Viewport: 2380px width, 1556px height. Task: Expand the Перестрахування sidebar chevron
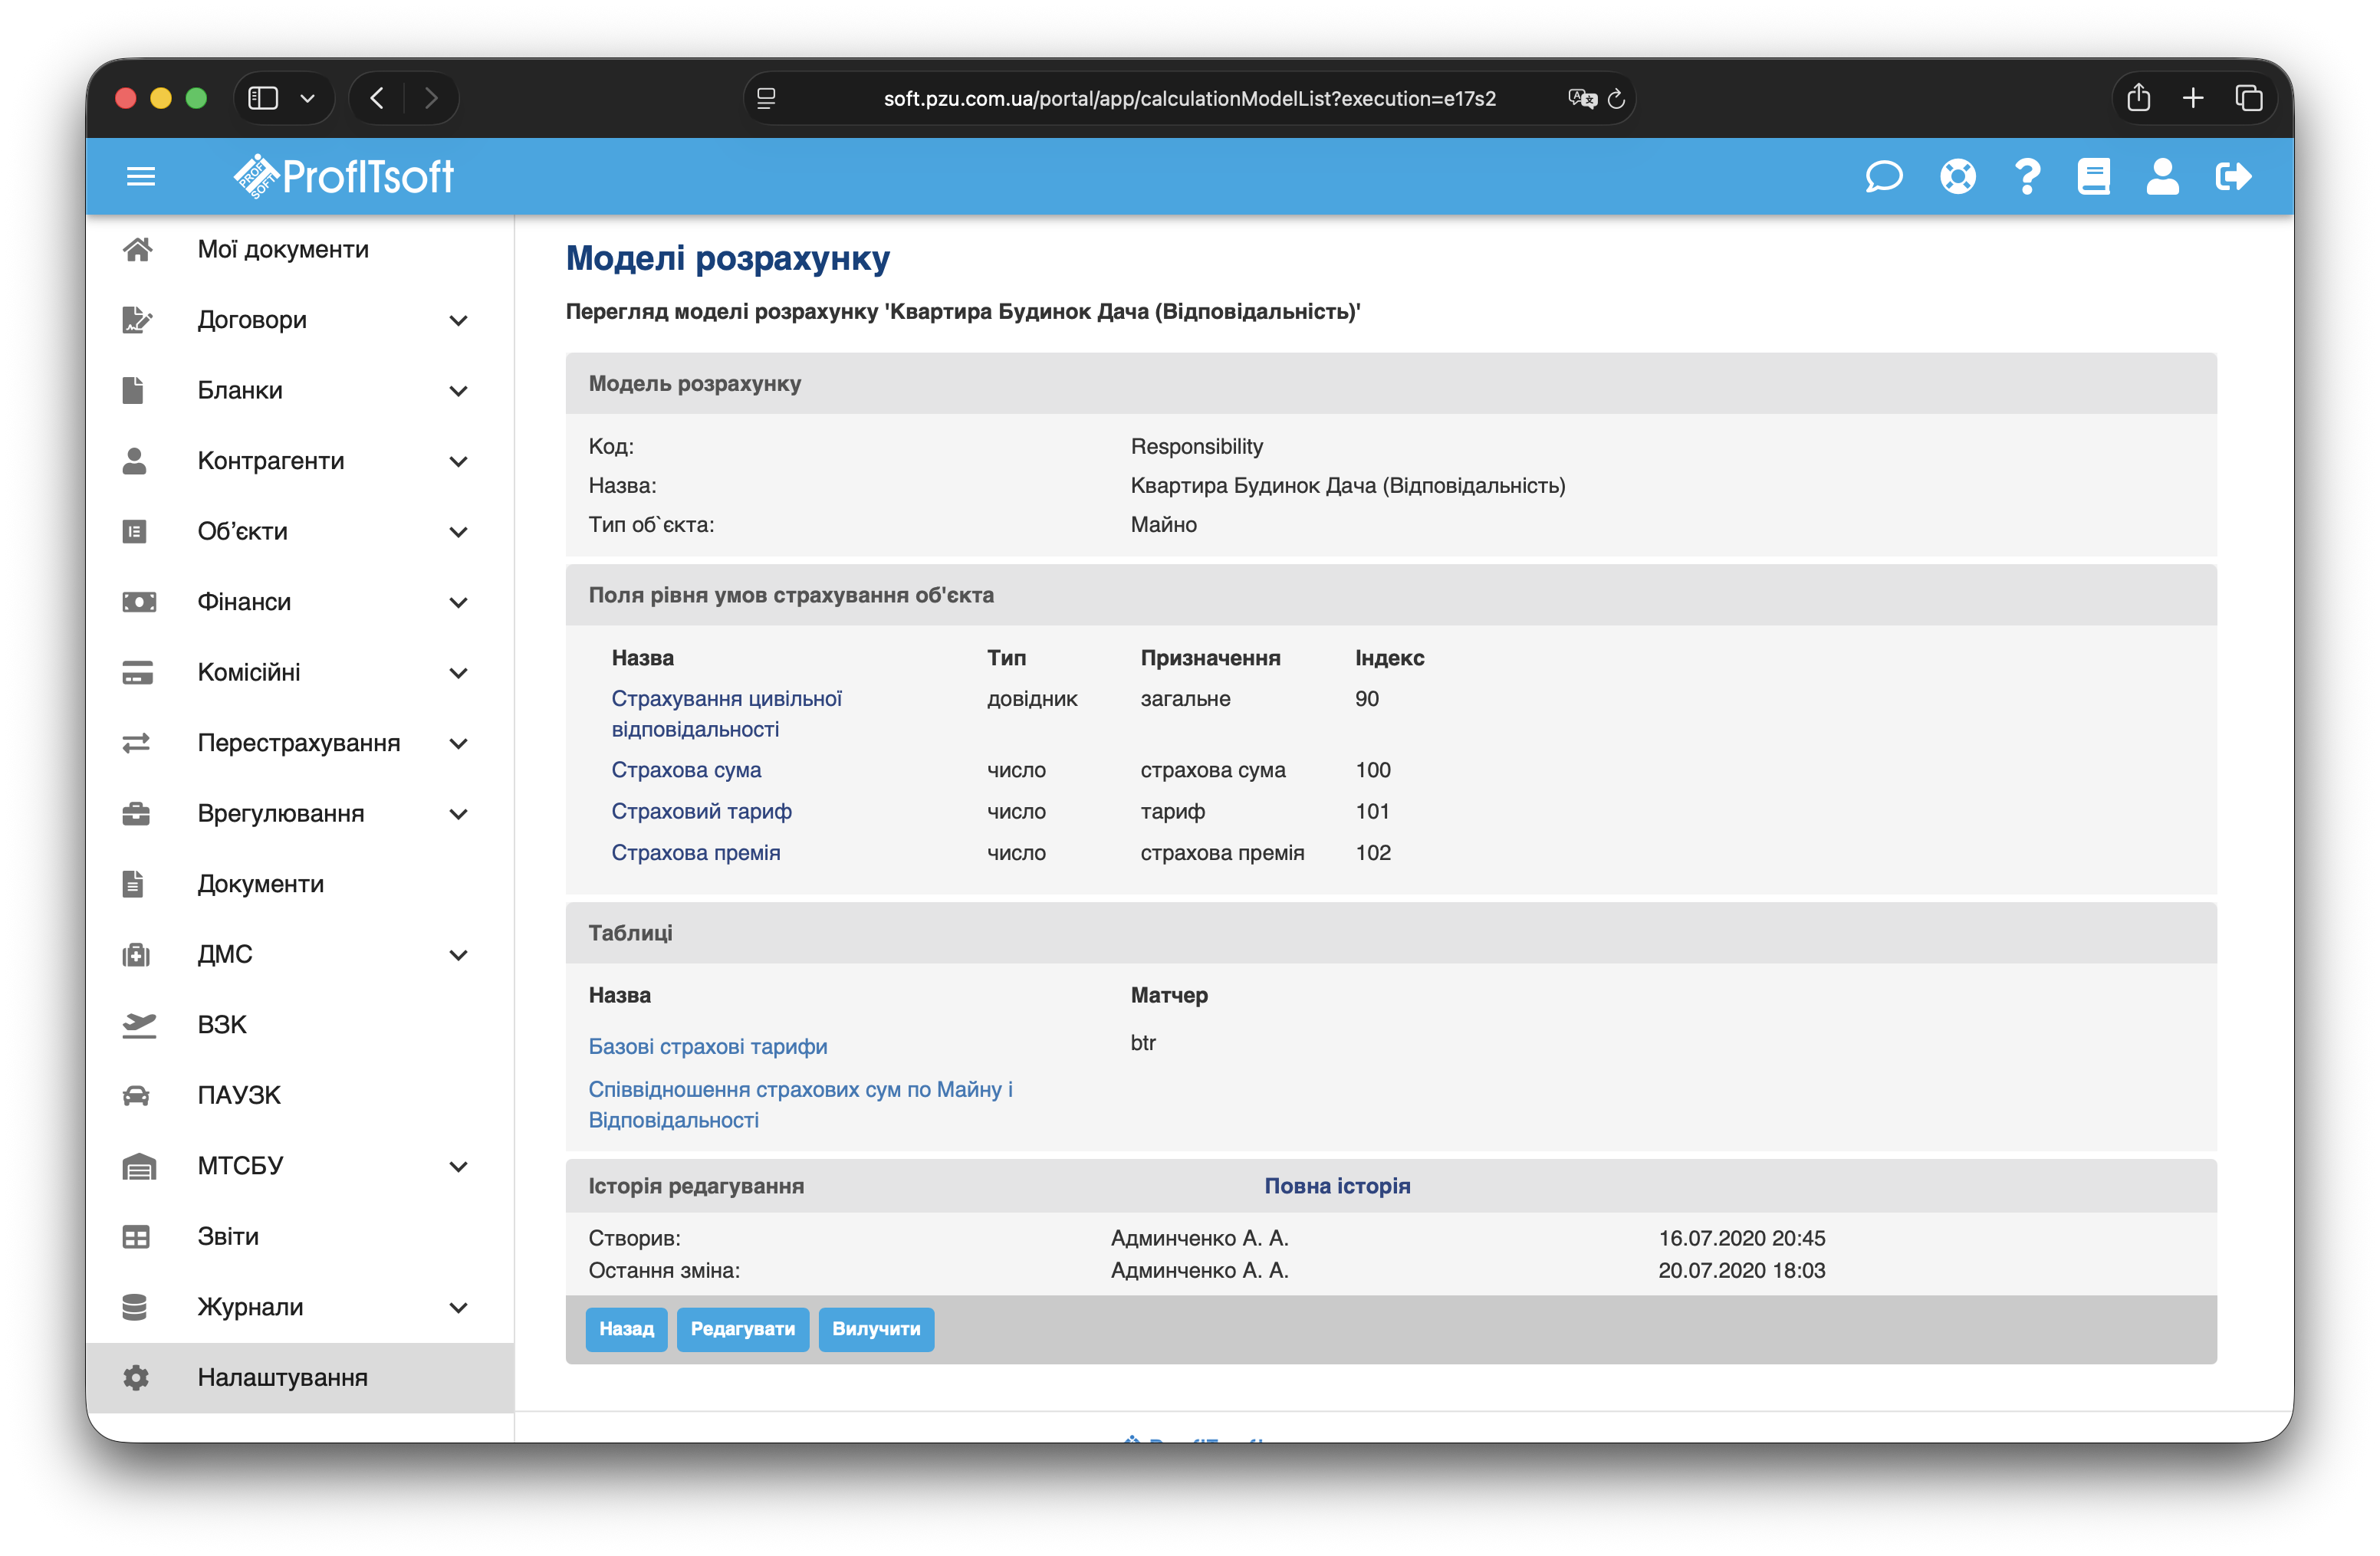click(x=458, y=744)
